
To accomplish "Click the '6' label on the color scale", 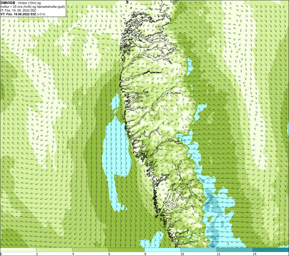I will (109, 254).
